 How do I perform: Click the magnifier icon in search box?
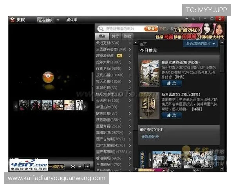pos(101,29)
